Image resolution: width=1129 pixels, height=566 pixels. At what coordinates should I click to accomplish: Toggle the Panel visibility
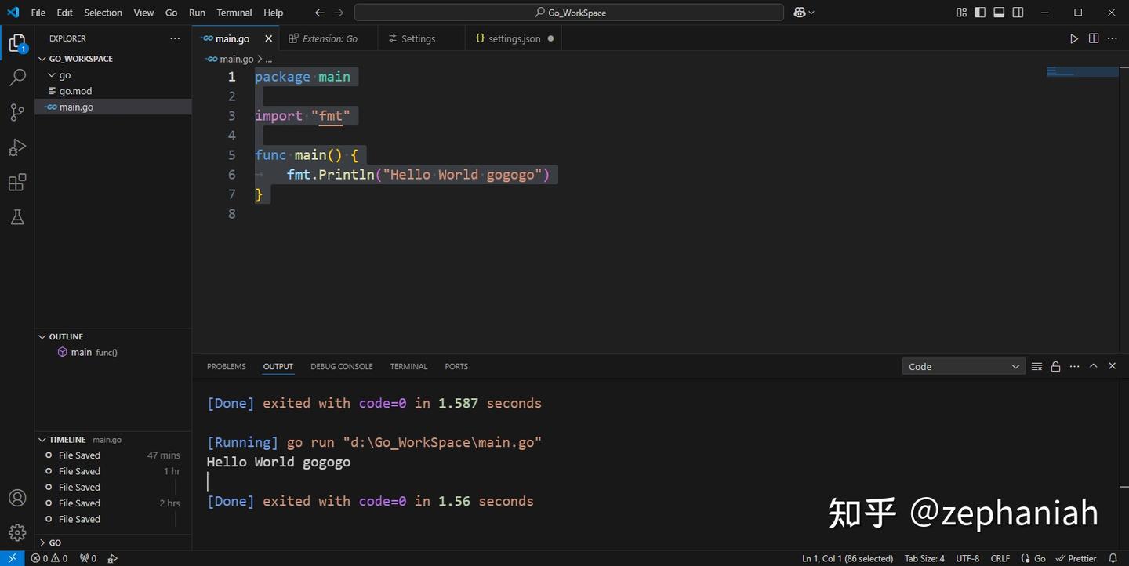pos(998,13)
